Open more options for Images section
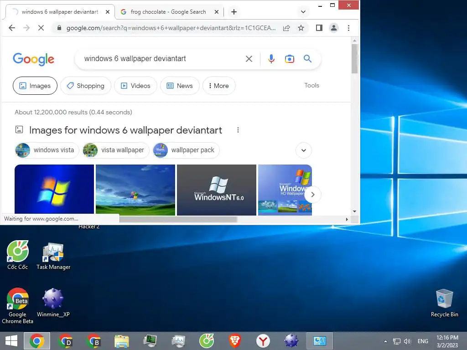Image resolution: width=467 pixels, height=350 pixels. 238,130
